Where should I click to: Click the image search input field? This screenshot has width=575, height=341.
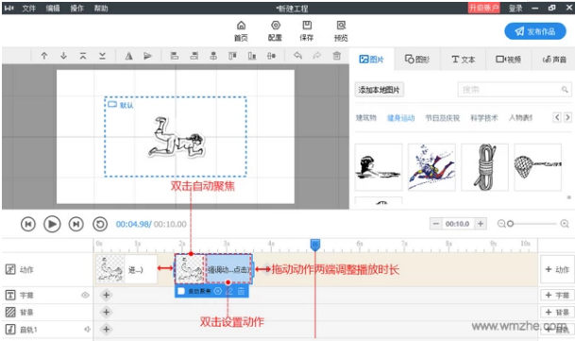[515, 90]
